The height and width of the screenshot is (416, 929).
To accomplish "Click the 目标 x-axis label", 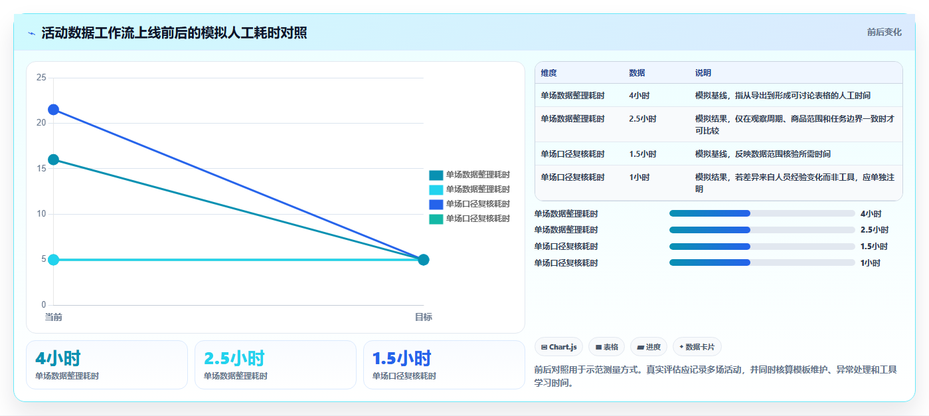I will tap(424, 317).
